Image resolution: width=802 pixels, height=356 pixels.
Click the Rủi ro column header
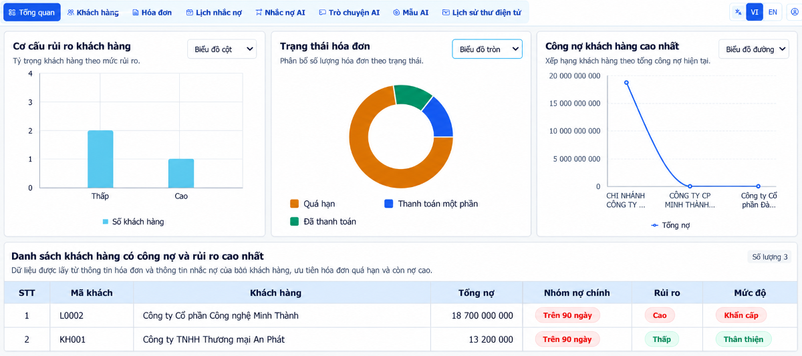pyautogui.click(x=666, y=293)
